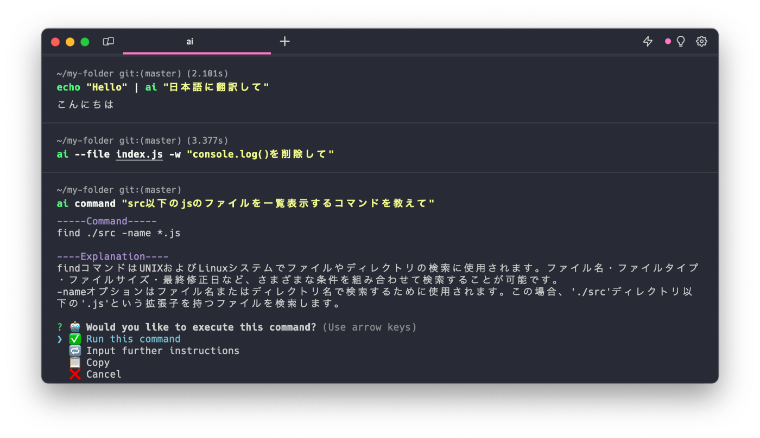The height and width of the screenshot is (438, 760).
Task: Choose 'Input further instructions' option
Action: coord(162,351)
